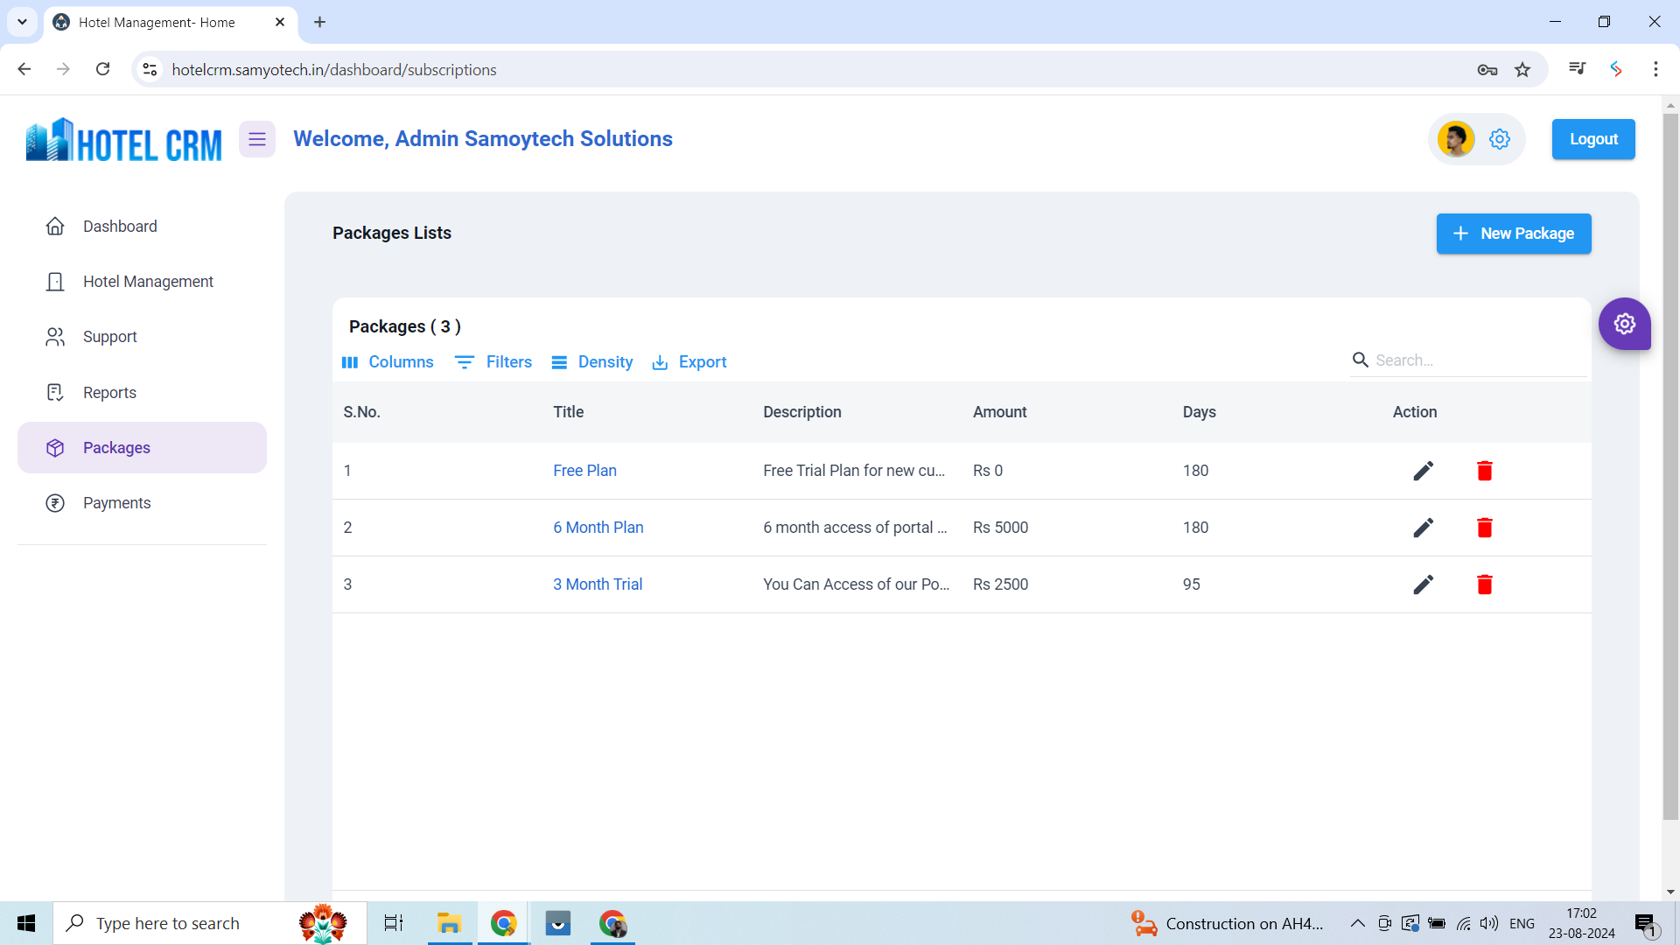This screenshot has height=945, width=1680.
Task: Click the Reports clipboard icon
Action: [x=55, y=392]
